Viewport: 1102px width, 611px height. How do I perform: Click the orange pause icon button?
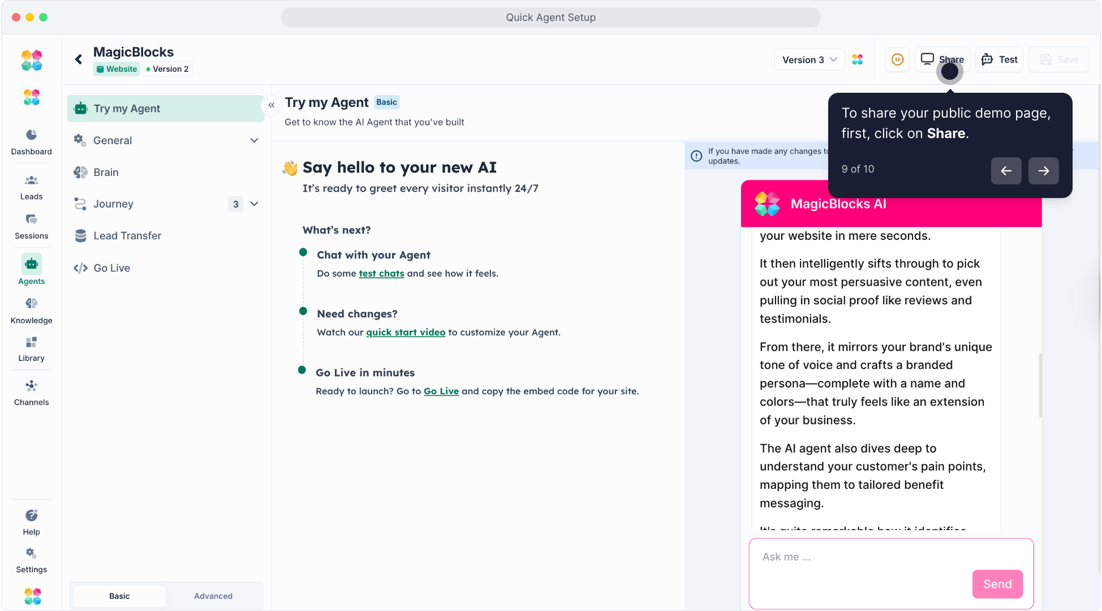point(897,59)
